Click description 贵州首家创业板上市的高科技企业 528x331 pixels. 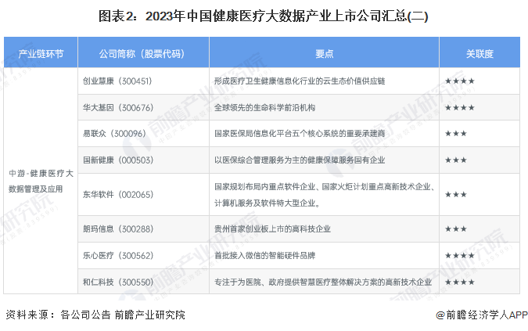(x=272, y=229)
